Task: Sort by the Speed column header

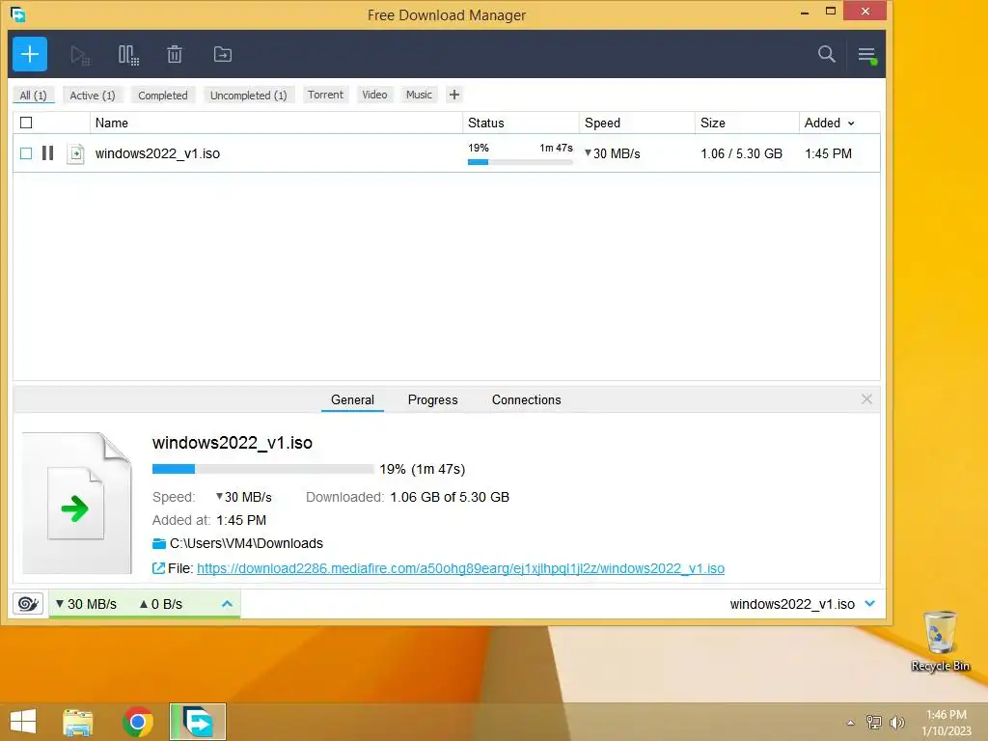Action: (x=637, y=123)
